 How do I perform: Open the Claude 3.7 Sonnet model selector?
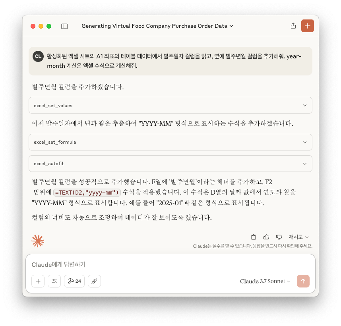pyautogui.click(x=265, y=281)
